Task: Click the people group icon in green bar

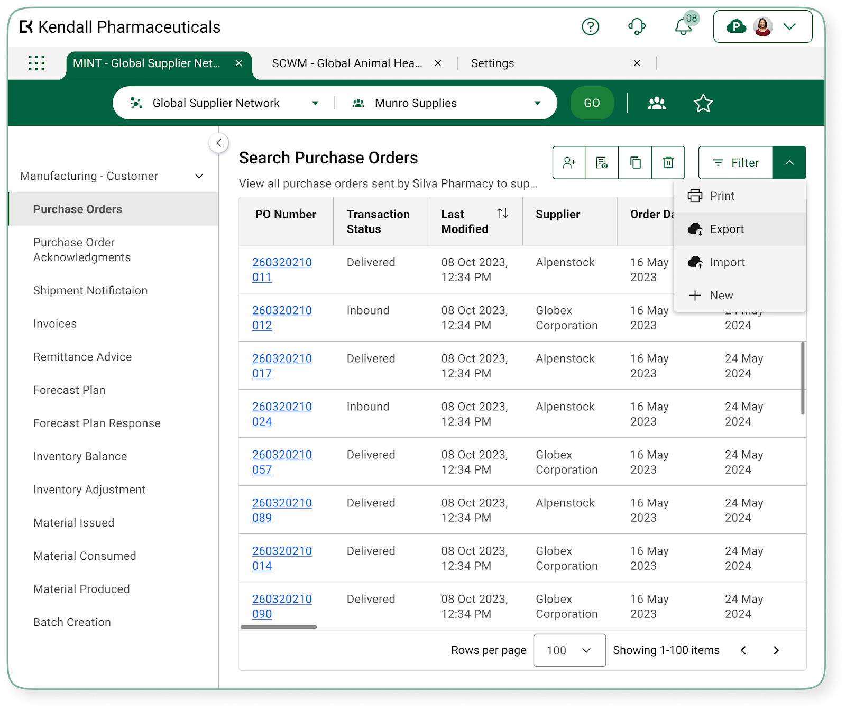Action: pyautogui.click(x=657, y=103)
